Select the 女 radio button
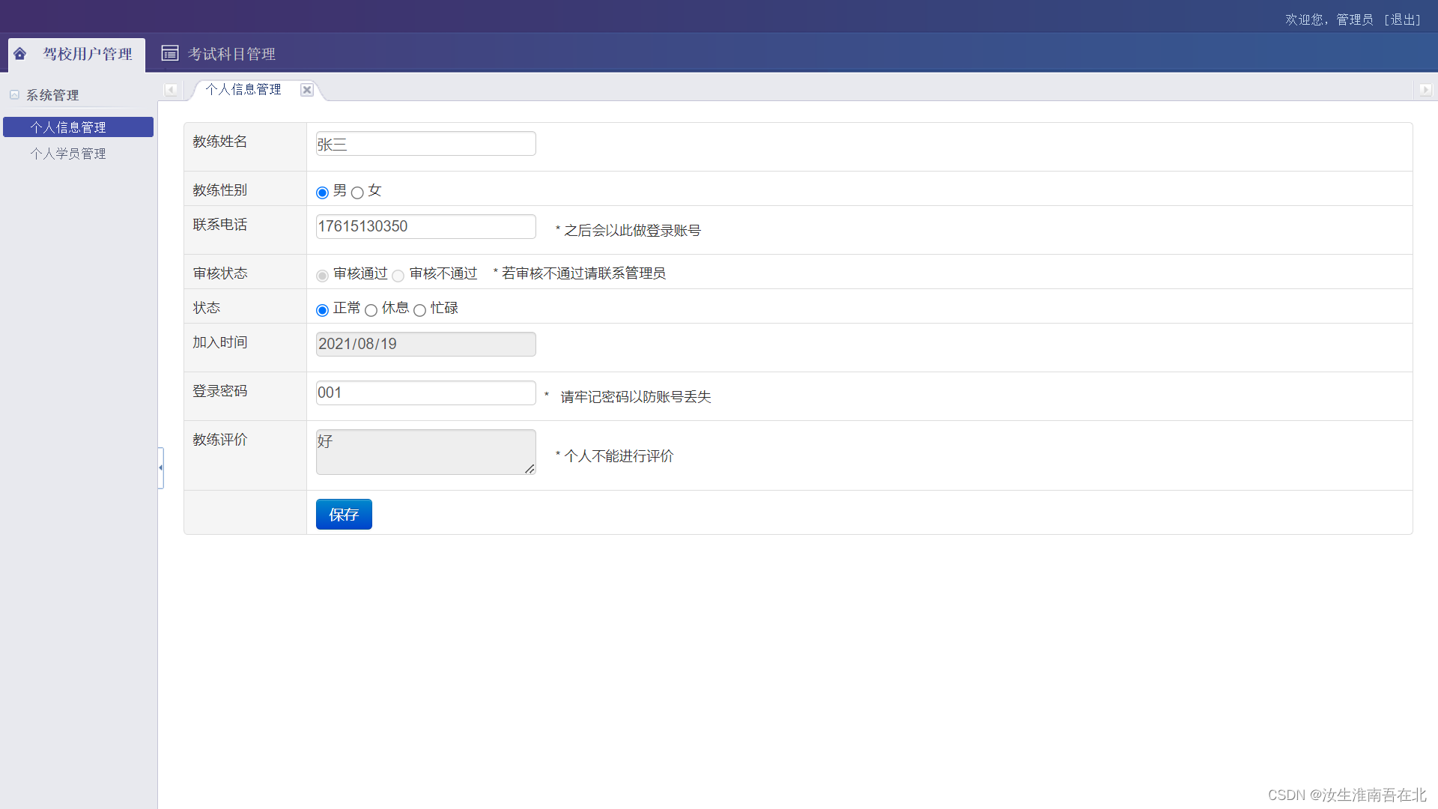 coord(357,193)
